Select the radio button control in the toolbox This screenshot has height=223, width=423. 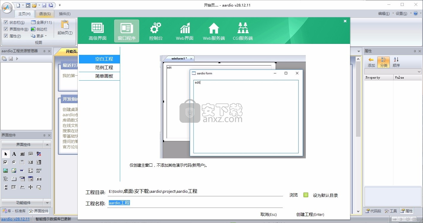[14, 162]
